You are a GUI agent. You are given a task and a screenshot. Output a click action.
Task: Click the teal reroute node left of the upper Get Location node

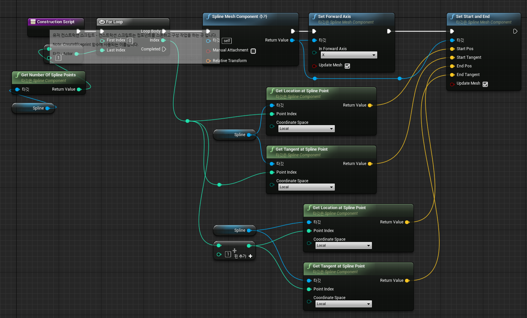point(188,121)
